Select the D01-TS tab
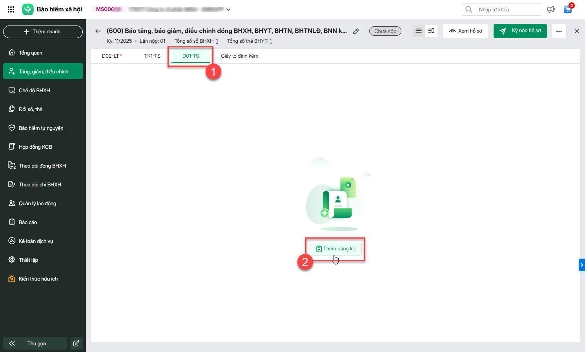This screenshot has height=352, width=585. (191, 56)
